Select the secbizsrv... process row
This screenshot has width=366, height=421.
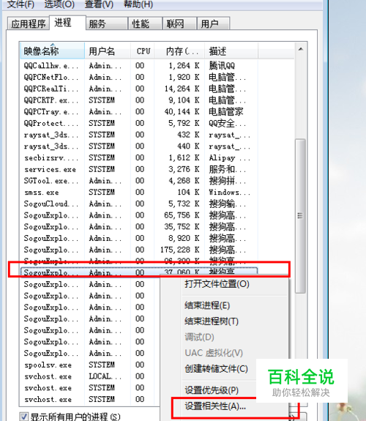[x=139, y=158]
